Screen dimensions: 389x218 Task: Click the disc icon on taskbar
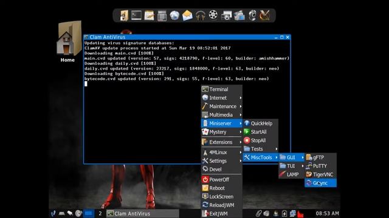click(78, 214)
